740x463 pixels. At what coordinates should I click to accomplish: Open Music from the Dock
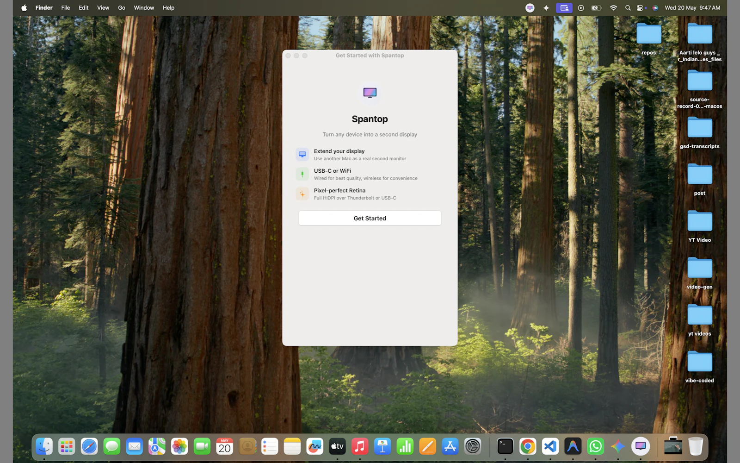pyautogui.click(x=360, y=446)
